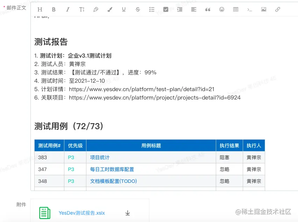The width and height of the screenshot is (298, 222).
Task: Insert a table using the table icon
Action: tap(235, 10)
